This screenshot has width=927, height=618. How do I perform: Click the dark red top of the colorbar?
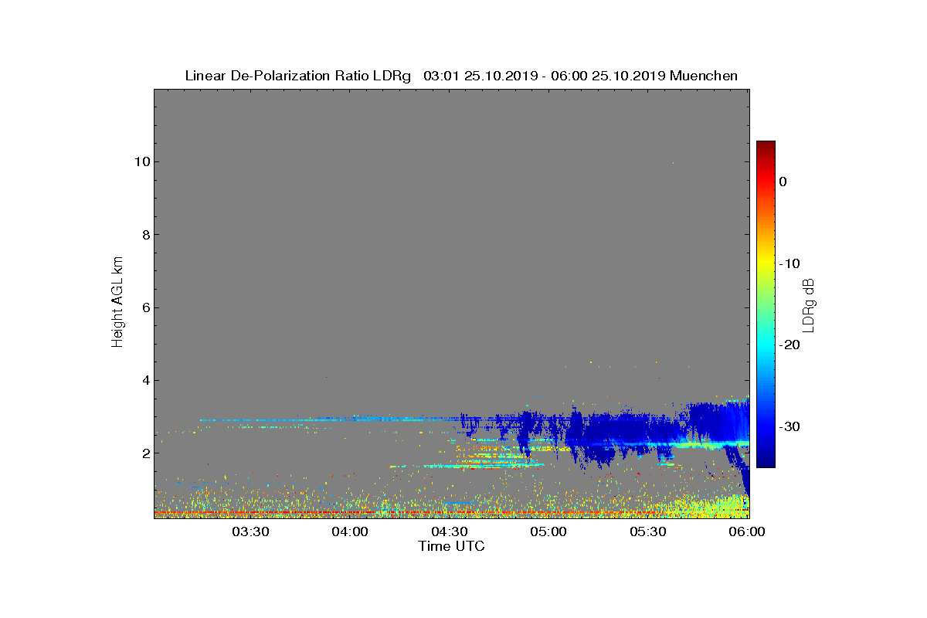pos(766,145)
